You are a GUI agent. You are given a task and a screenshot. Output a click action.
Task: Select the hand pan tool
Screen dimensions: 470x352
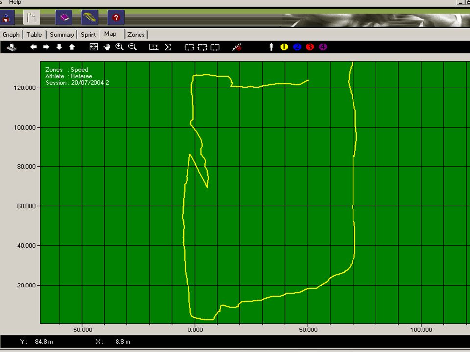click(107, 47)
